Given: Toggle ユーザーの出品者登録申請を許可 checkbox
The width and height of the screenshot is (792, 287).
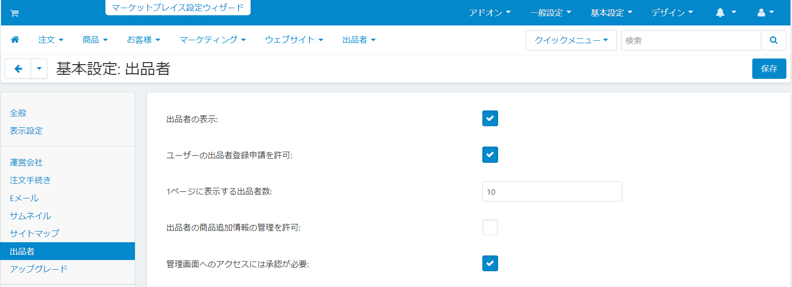Looking at the screenshot, I should 490,155.
